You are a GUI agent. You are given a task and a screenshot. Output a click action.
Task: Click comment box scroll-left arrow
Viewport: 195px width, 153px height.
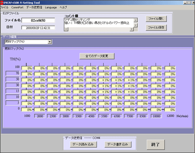(x=66, y=29)
